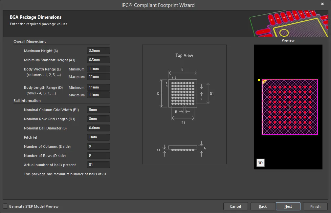Proceed with the Next button
The height and width of the screenshot is (213, 331).
288,206
